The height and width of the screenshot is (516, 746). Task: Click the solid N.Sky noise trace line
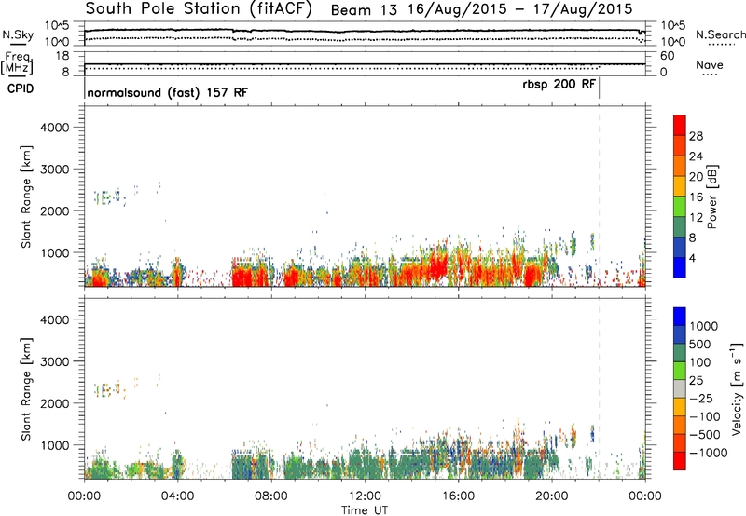[x=365, y=31]
